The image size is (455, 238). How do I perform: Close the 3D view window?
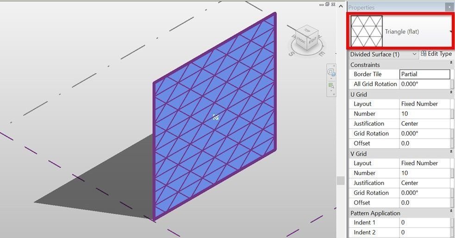click(x=333, y=4)
